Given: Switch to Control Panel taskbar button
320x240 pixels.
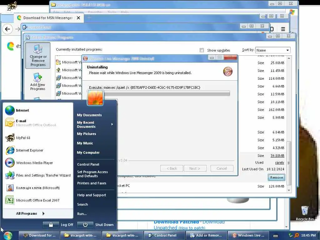Looking at the screenshot, I should tap(165, 236).
